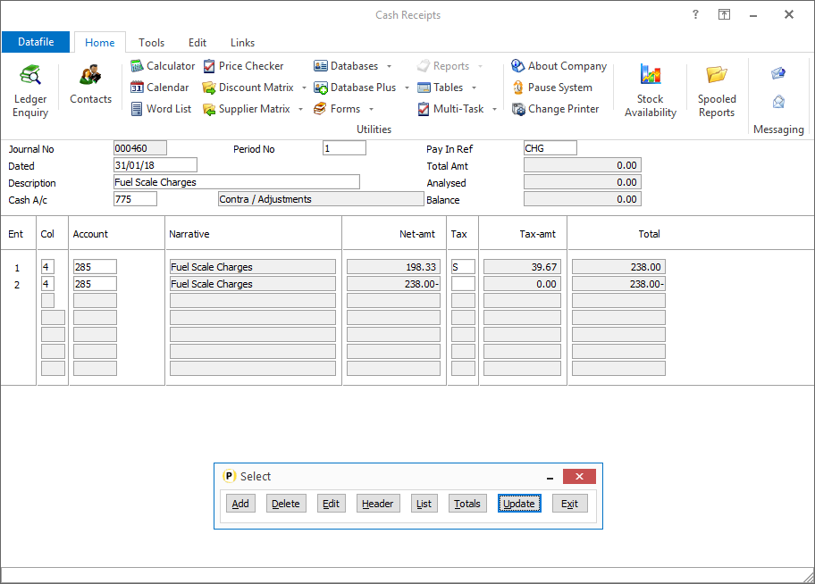Viewport: 815px width, 584px height.
Task: Click the Header button
Action: (x=378, y=504)
